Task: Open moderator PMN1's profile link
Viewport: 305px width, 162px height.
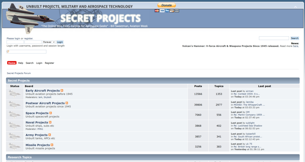Action: coord(40,129)
